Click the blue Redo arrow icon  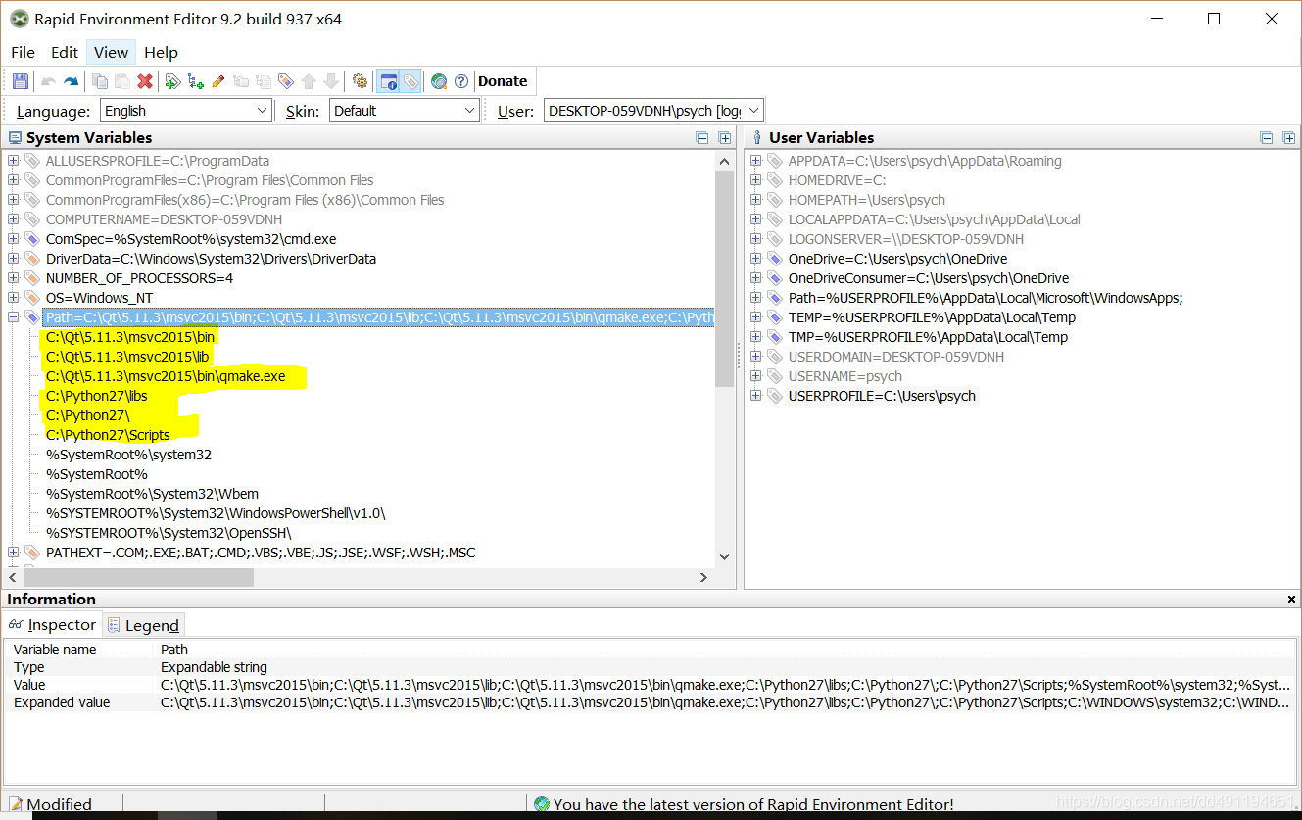(71, 81)
